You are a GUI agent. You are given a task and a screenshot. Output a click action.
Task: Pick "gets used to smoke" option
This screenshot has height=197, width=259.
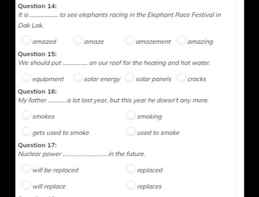[x=26, y=132]
